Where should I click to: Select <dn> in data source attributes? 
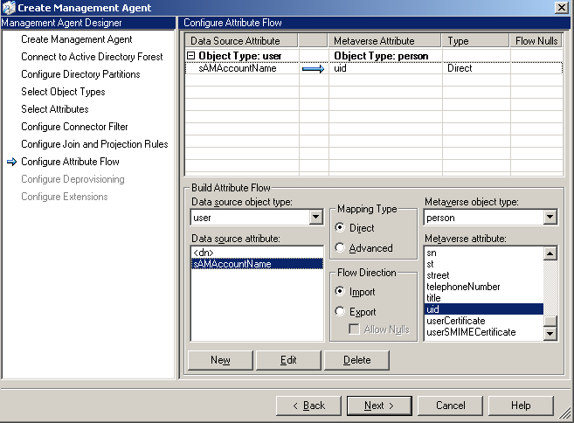257,253
